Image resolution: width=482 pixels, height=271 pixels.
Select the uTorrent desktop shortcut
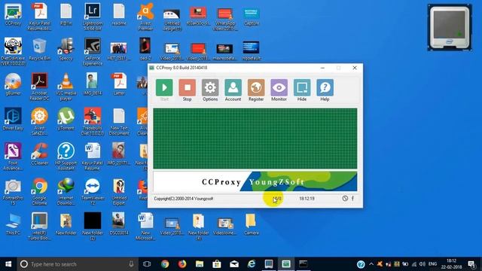tap(66, 119)
